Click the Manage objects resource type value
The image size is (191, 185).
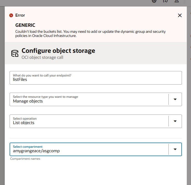click(x=28, y=101)
